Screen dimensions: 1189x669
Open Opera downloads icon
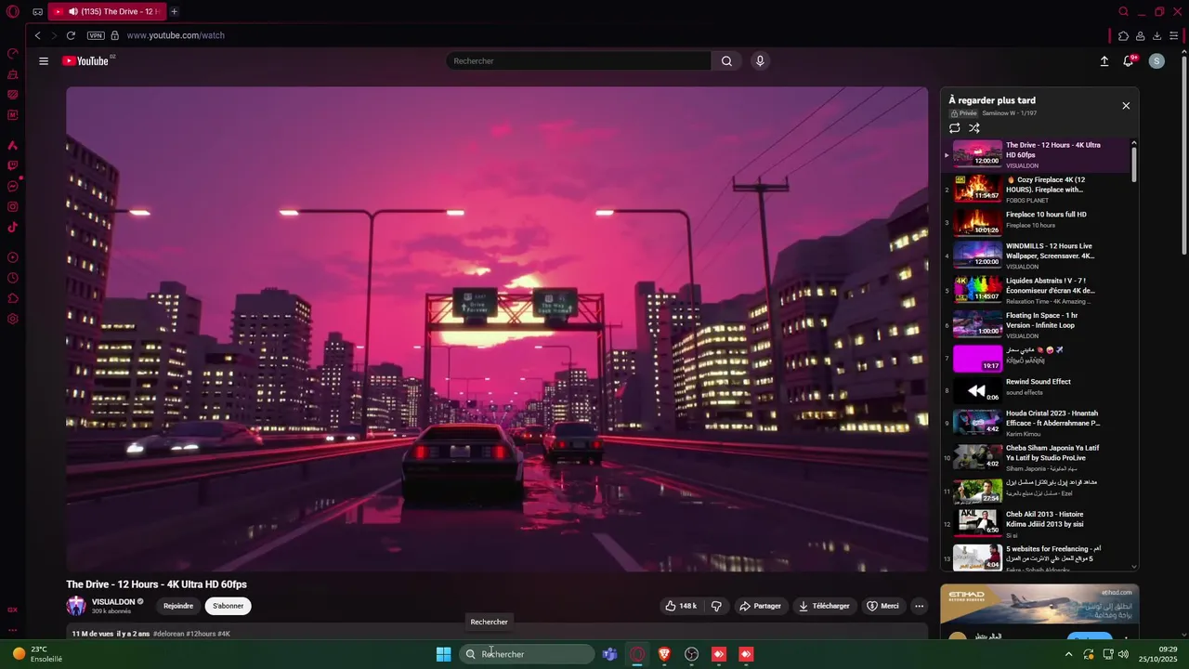point(1157,36)
